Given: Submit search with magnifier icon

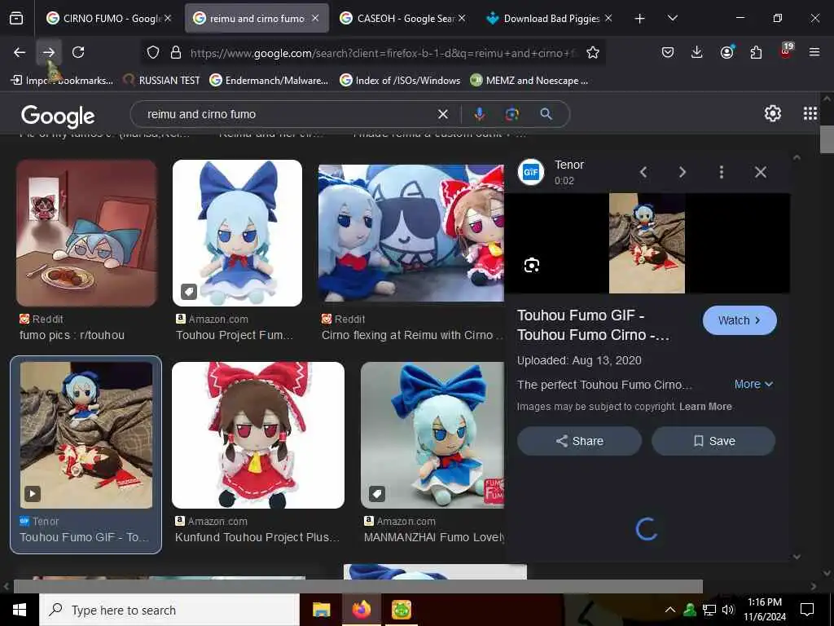Looking at the screenshot, I should [x=546, y=114].
